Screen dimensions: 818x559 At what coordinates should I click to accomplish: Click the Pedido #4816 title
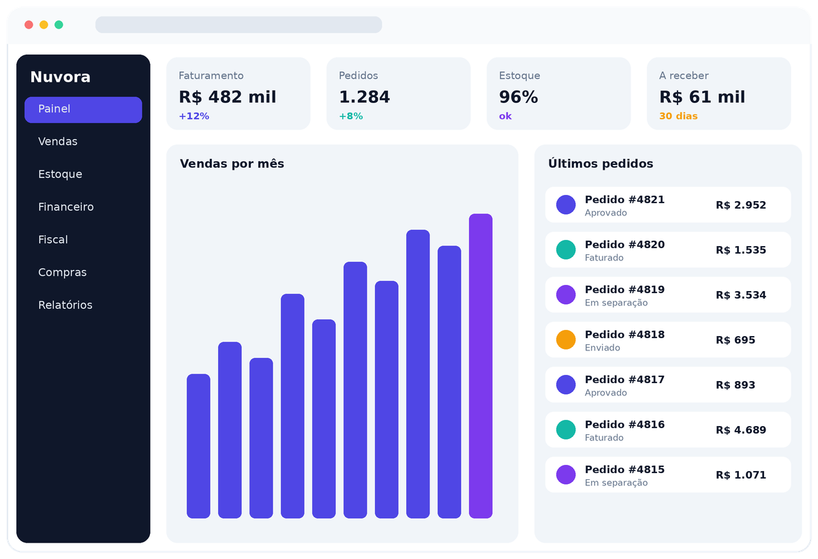[624, 425]
